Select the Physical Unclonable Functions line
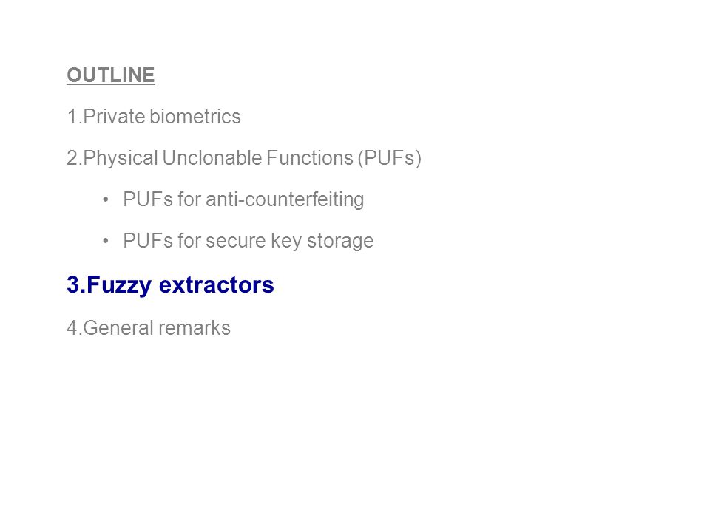The height and width of the screenshot is (532, 710). coord(244,158)
